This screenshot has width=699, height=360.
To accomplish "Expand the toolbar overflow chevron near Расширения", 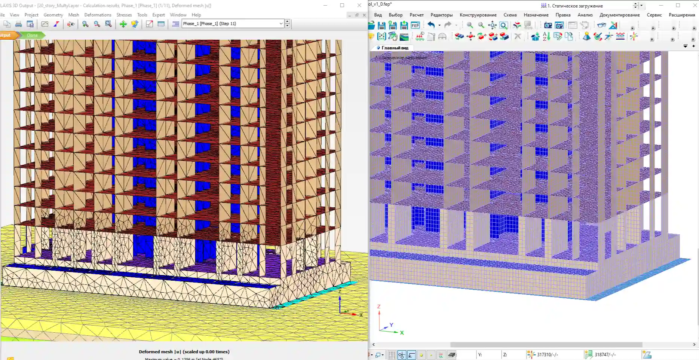I will 686,46.
